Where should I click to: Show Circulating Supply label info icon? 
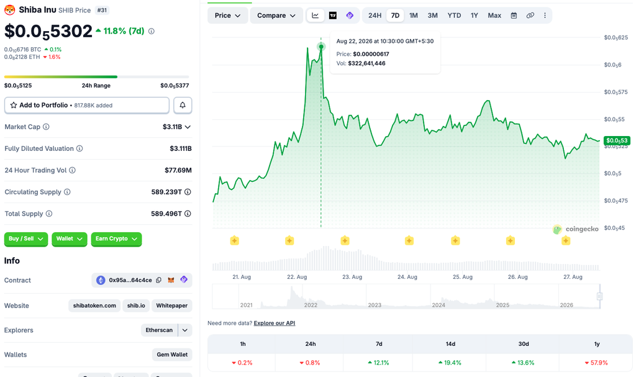67,192
